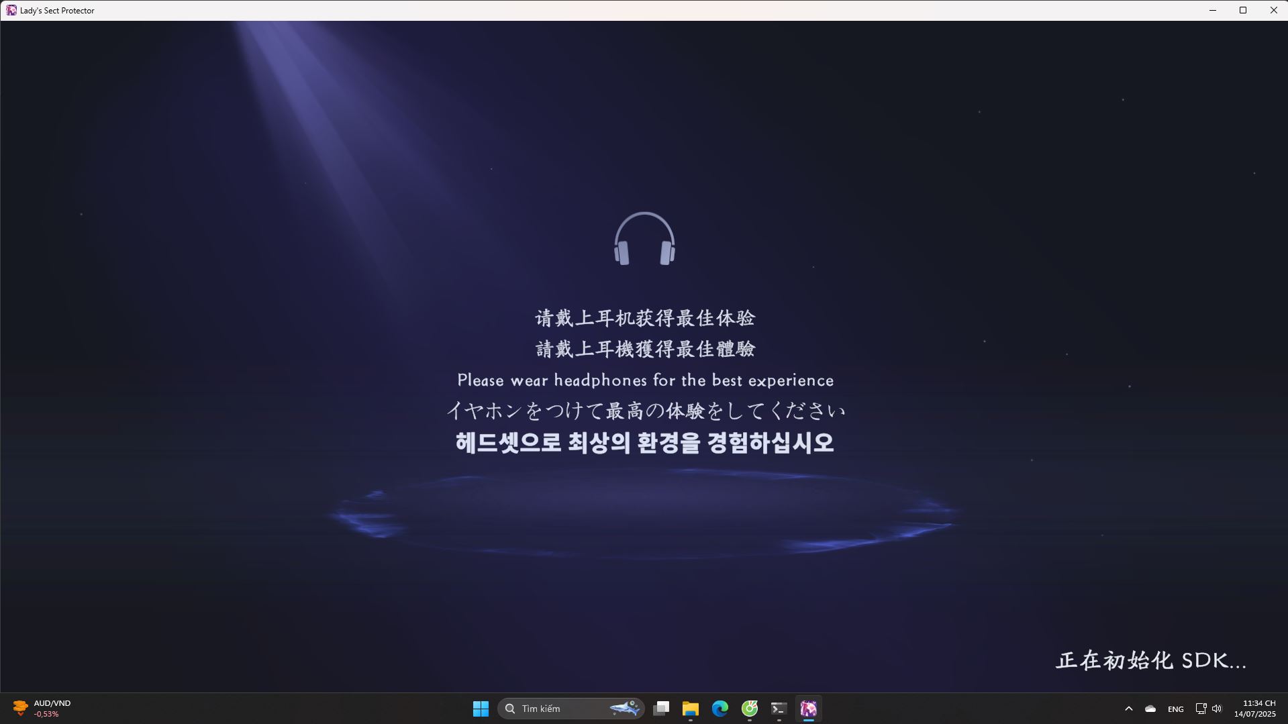Switch input language from ENG

(x=1175, y=708)
